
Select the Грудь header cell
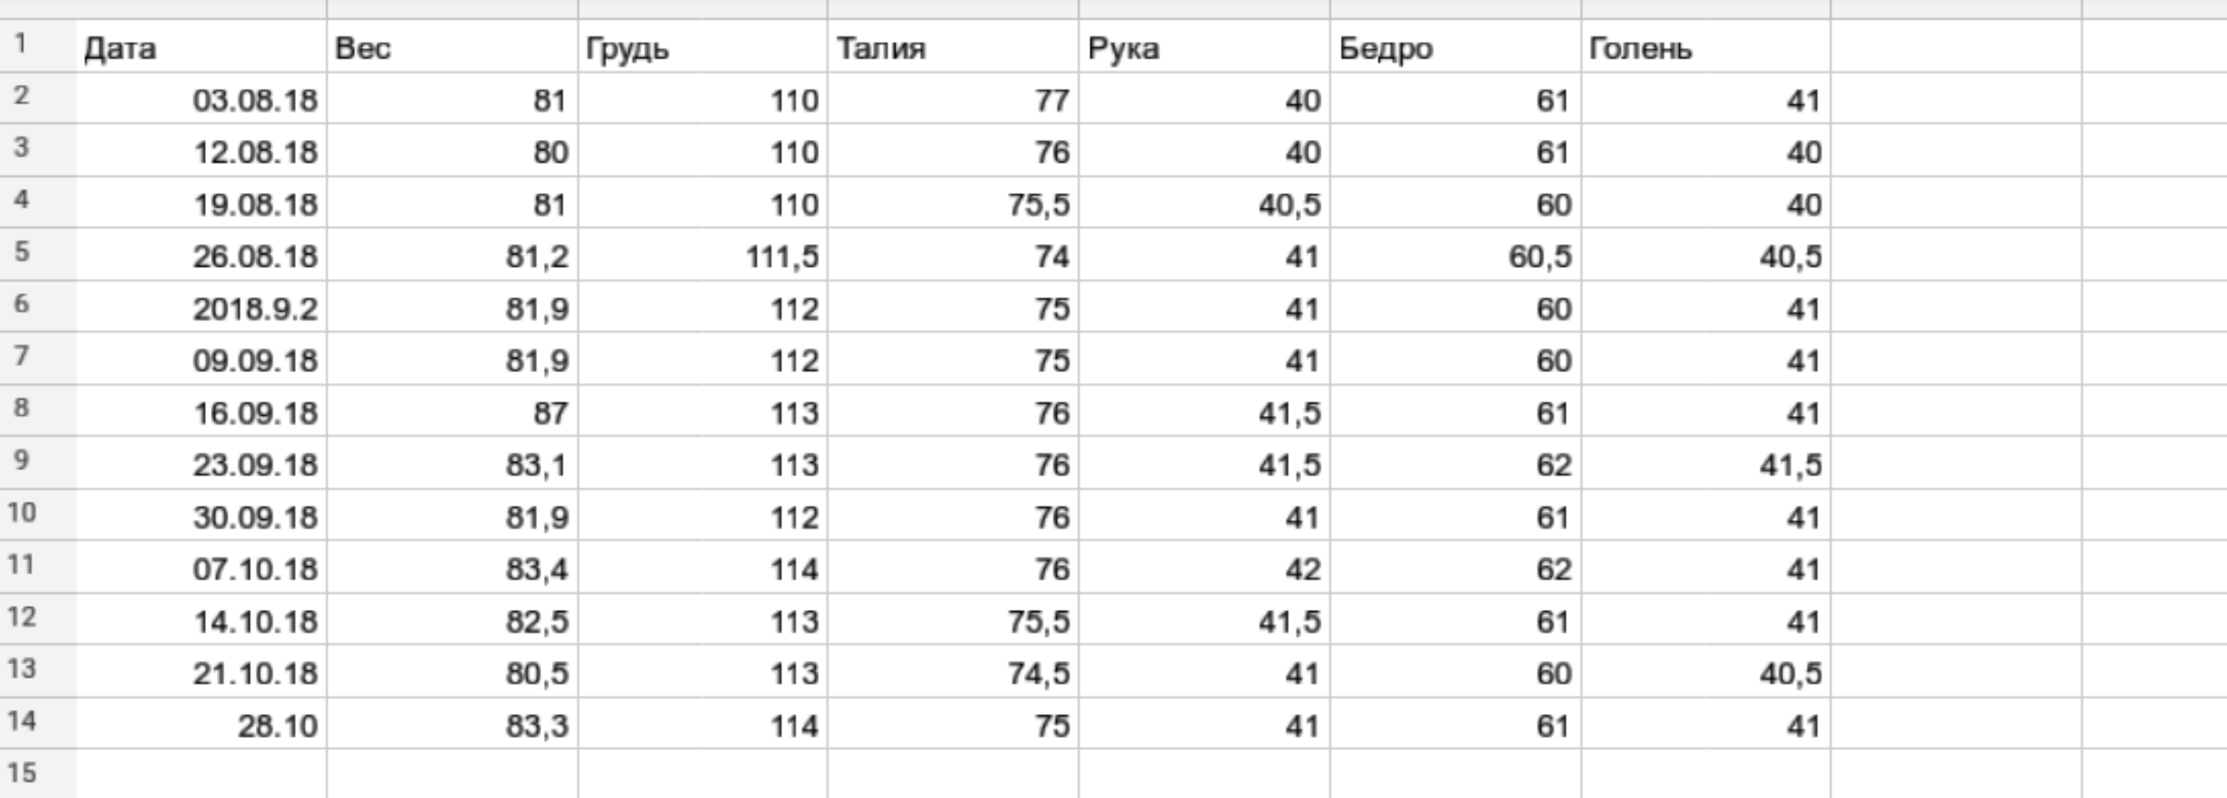(702, 48)
